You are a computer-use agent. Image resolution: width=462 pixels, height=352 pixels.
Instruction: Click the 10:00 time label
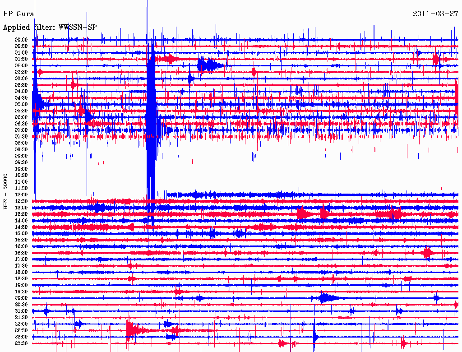[x=21, y=169]
